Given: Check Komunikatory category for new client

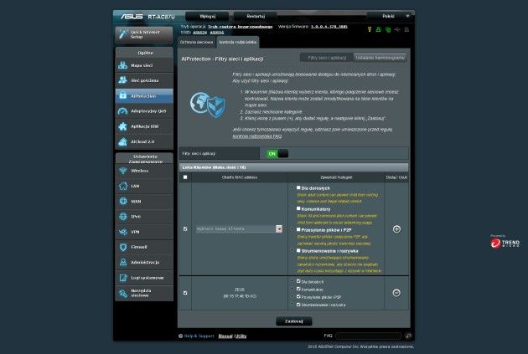Looking at the screenshot, I should click(298, 208).
